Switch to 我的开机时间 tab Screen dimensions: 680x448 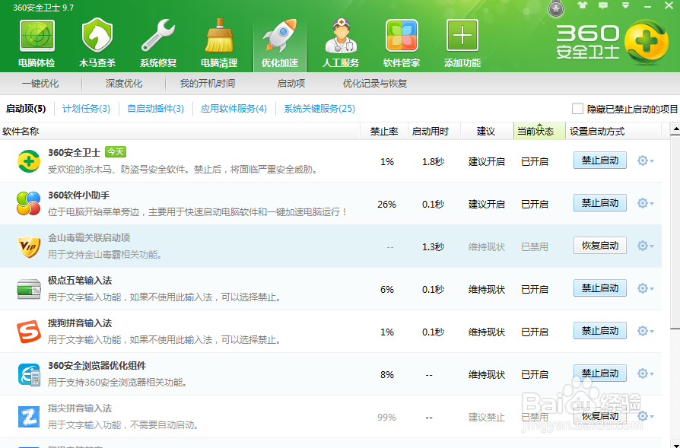[x=208, y=83]
